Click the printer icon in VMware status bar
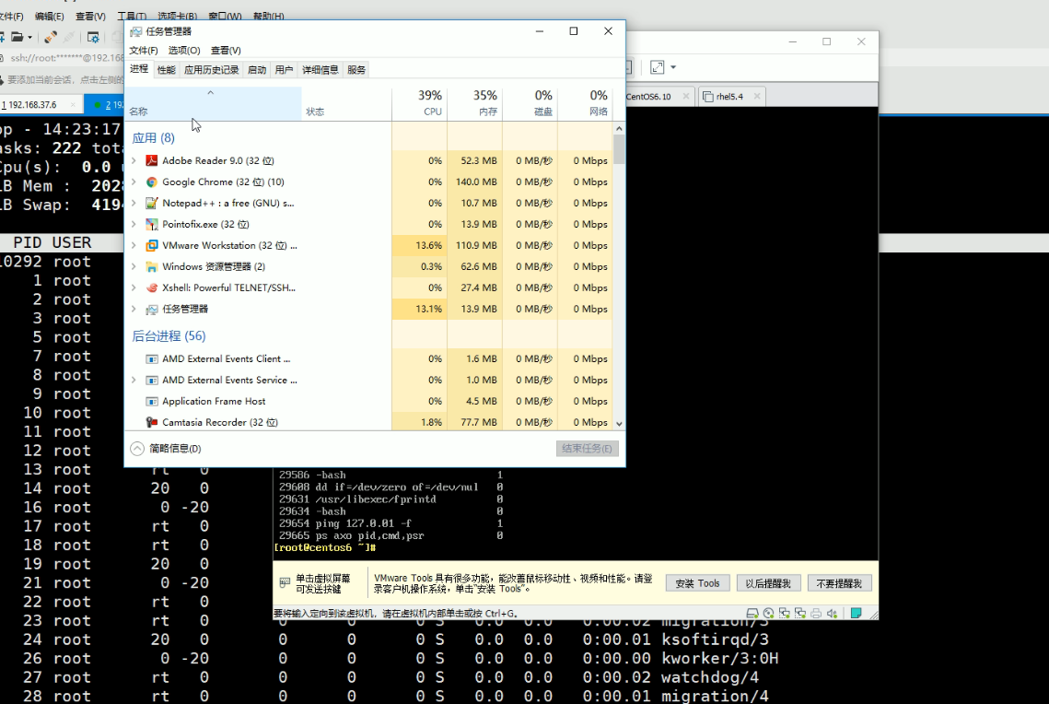This screenshot has height=704, width=1049. click(x=815, y=613)
